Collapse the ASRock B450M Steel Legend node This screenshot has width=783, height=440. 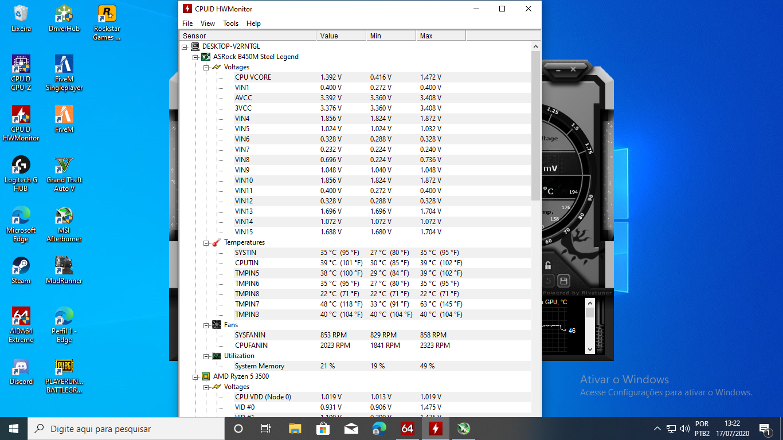pos(195,57)
